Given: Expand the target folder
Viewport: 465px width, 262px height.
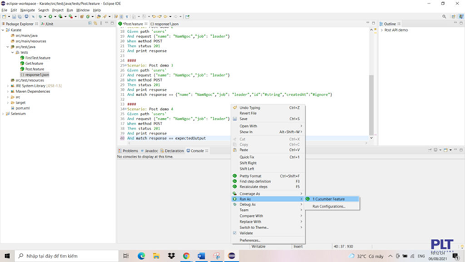Looking at the screenshot, I should pyautogui.click(x=8, y=102).
